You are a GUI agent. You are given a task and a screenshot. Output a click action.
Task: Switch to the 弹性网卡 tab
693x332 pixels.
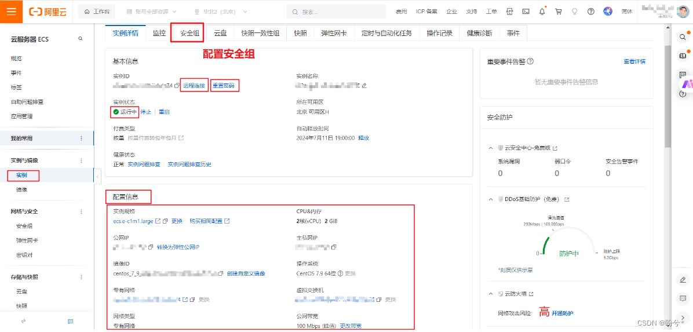[x=334, y=32]
